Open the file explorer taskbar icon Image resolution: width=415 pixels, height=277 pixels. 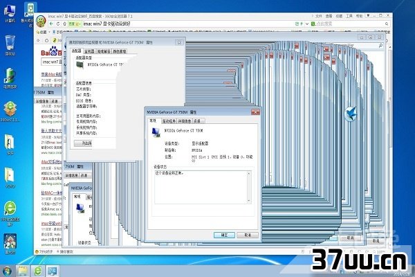23,271
